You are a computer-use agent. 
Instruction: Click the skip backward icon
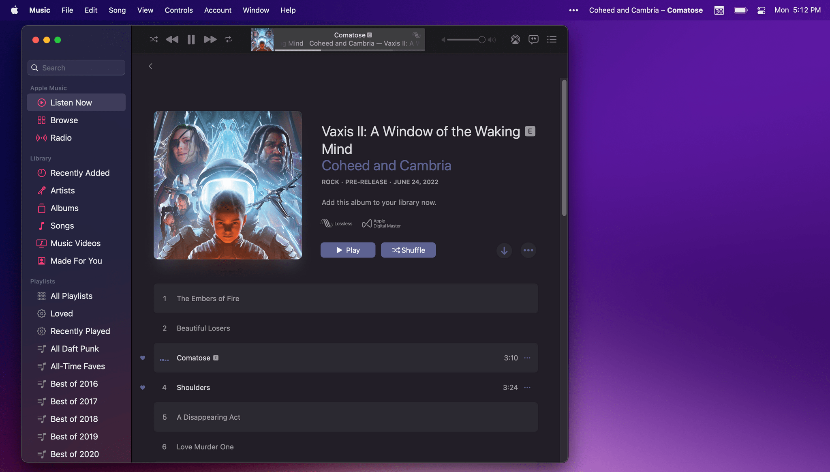(172, 39)
